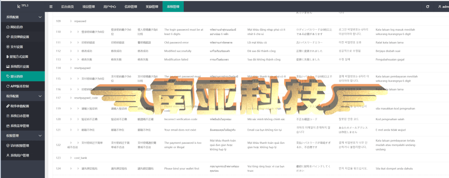Click 'The payment password is too simple or illegal'
The image size is (449, 178).
[183, 145]
